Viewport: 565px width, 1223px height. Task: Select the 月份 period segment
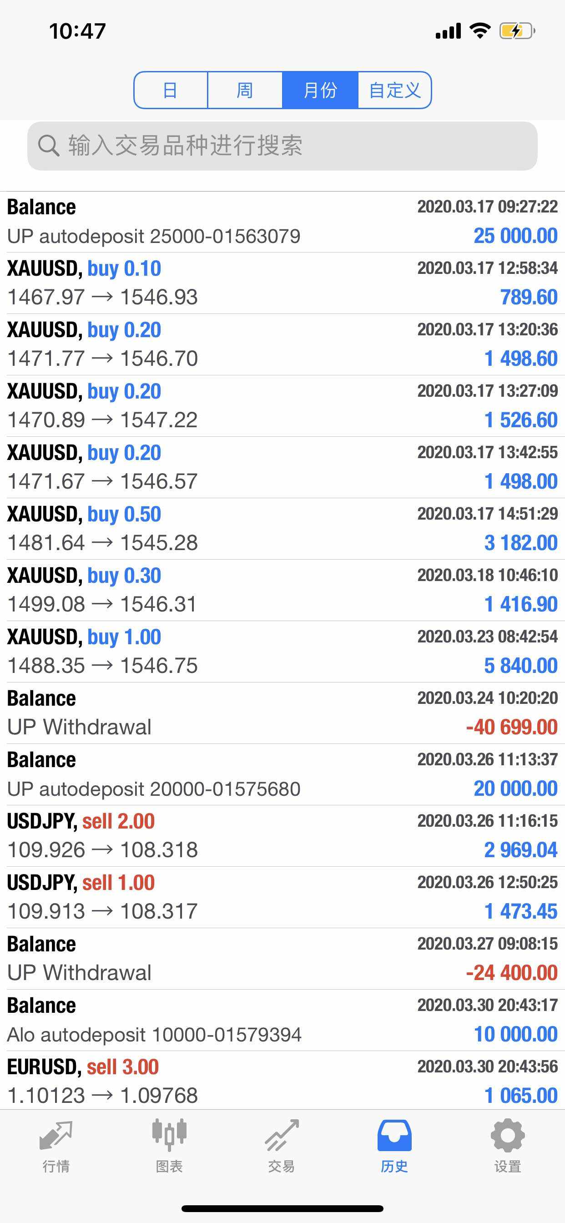320,90
